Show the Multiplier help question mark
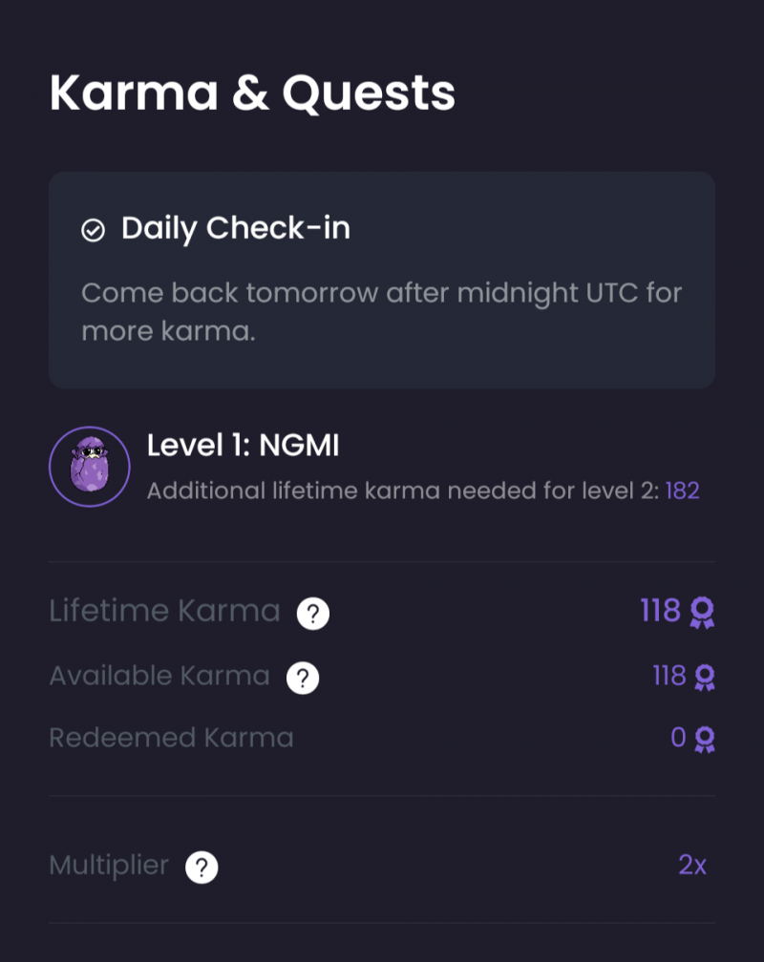The height and width of the screenshot is (962, 764). pyautogui.click(x=202, y=868)
